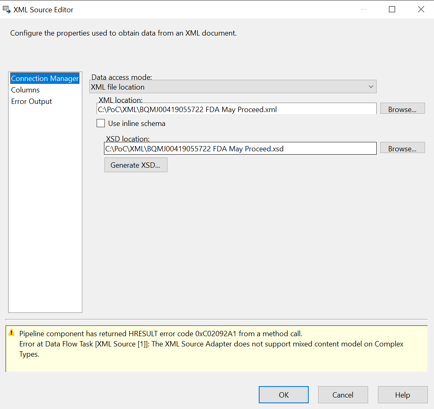
Task: Confirm with the OK button
Action: pos(283,395)
